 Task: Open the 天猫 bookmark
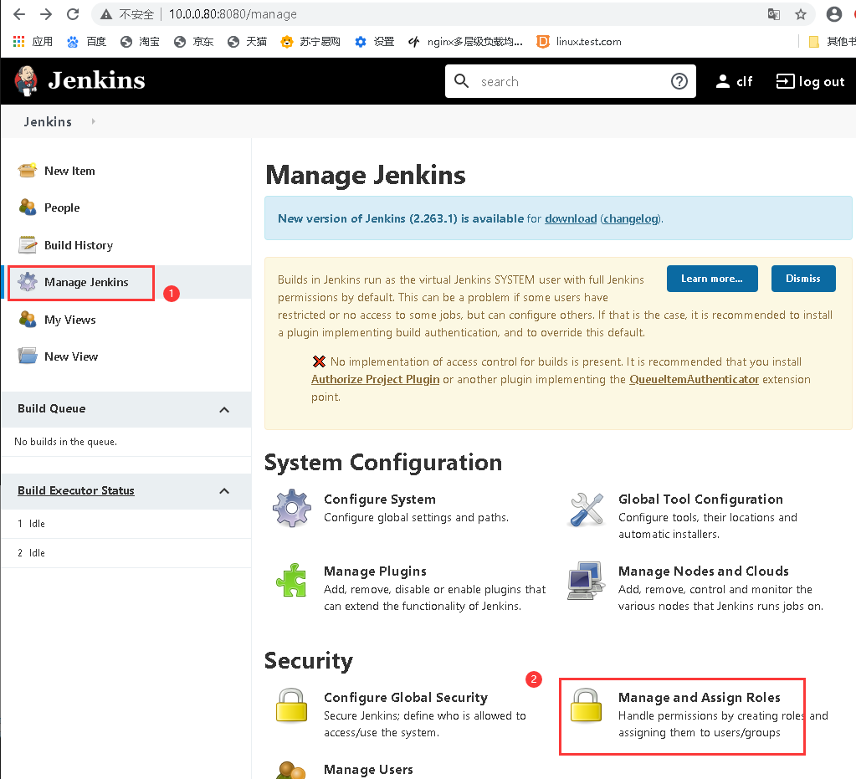(x=248, y=42)
